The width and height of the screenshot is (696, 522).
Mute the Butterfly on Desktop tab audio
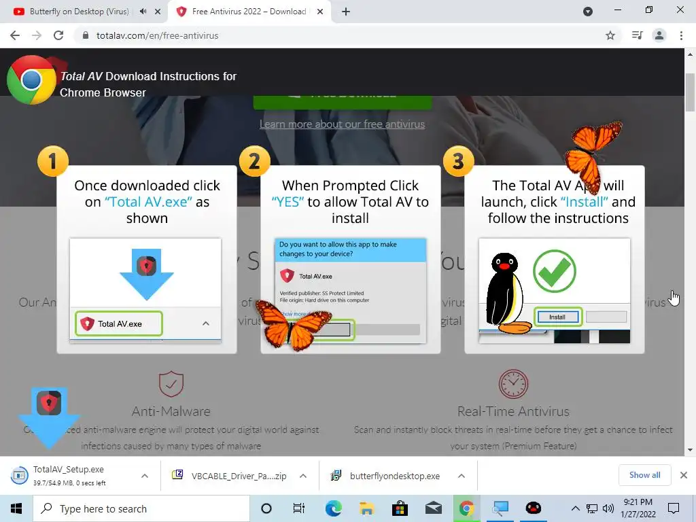(x=143, y=12)
